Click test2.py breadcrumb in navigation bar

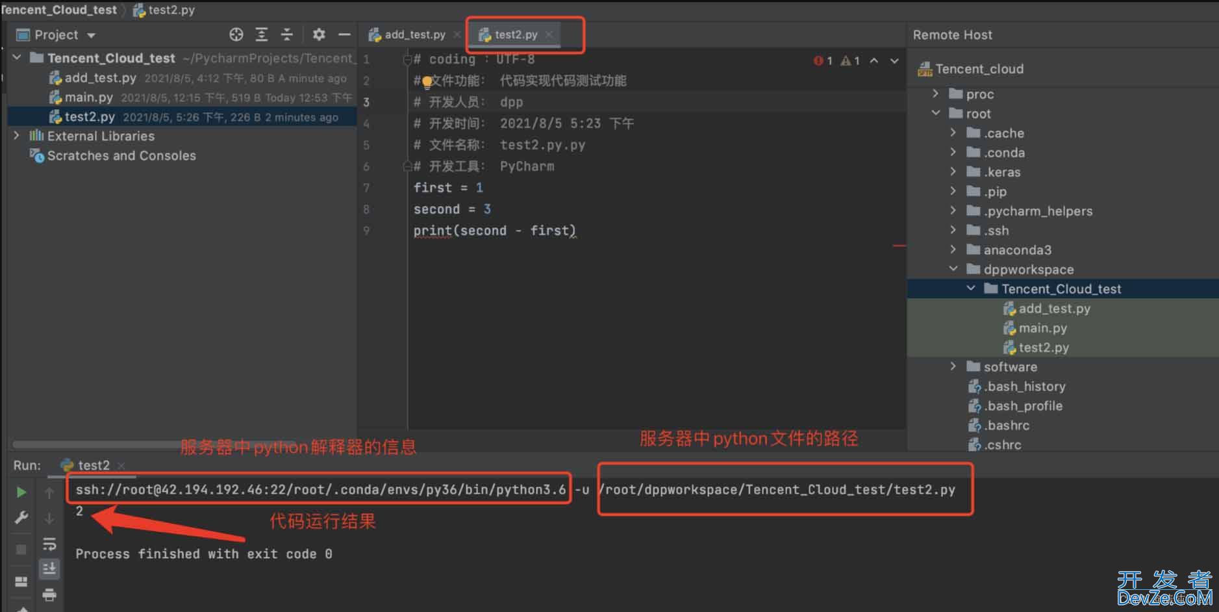tap(164, 10)
